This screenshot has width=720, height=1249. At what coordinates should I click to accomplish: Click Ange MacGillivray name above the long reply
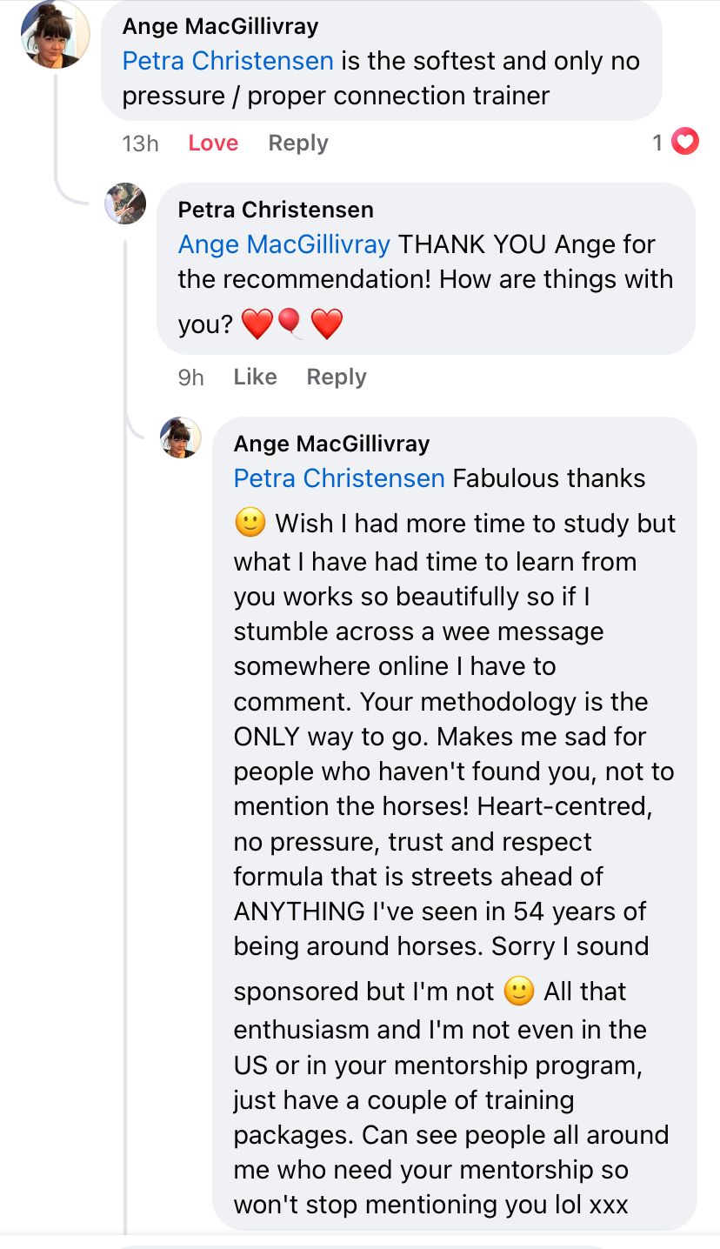click(331, 444)
